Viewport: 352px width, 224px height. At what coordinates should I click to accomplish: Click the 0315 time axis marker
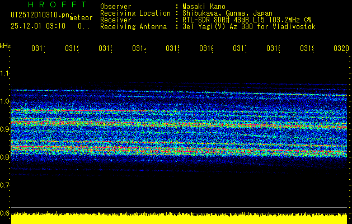[172, 48]
